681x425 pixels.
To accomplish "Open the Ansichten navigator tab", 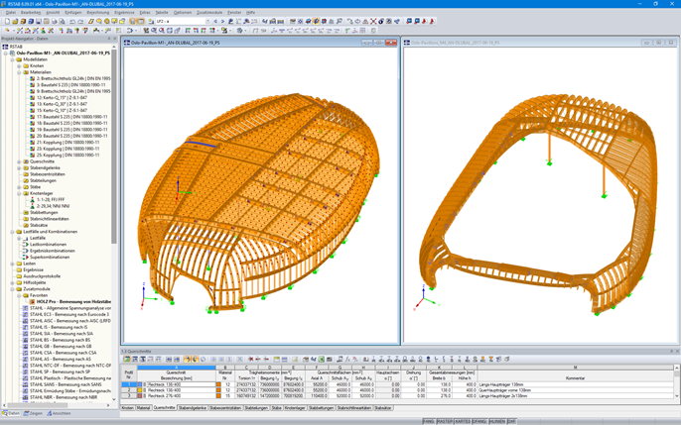I will [x=59, y=413].
